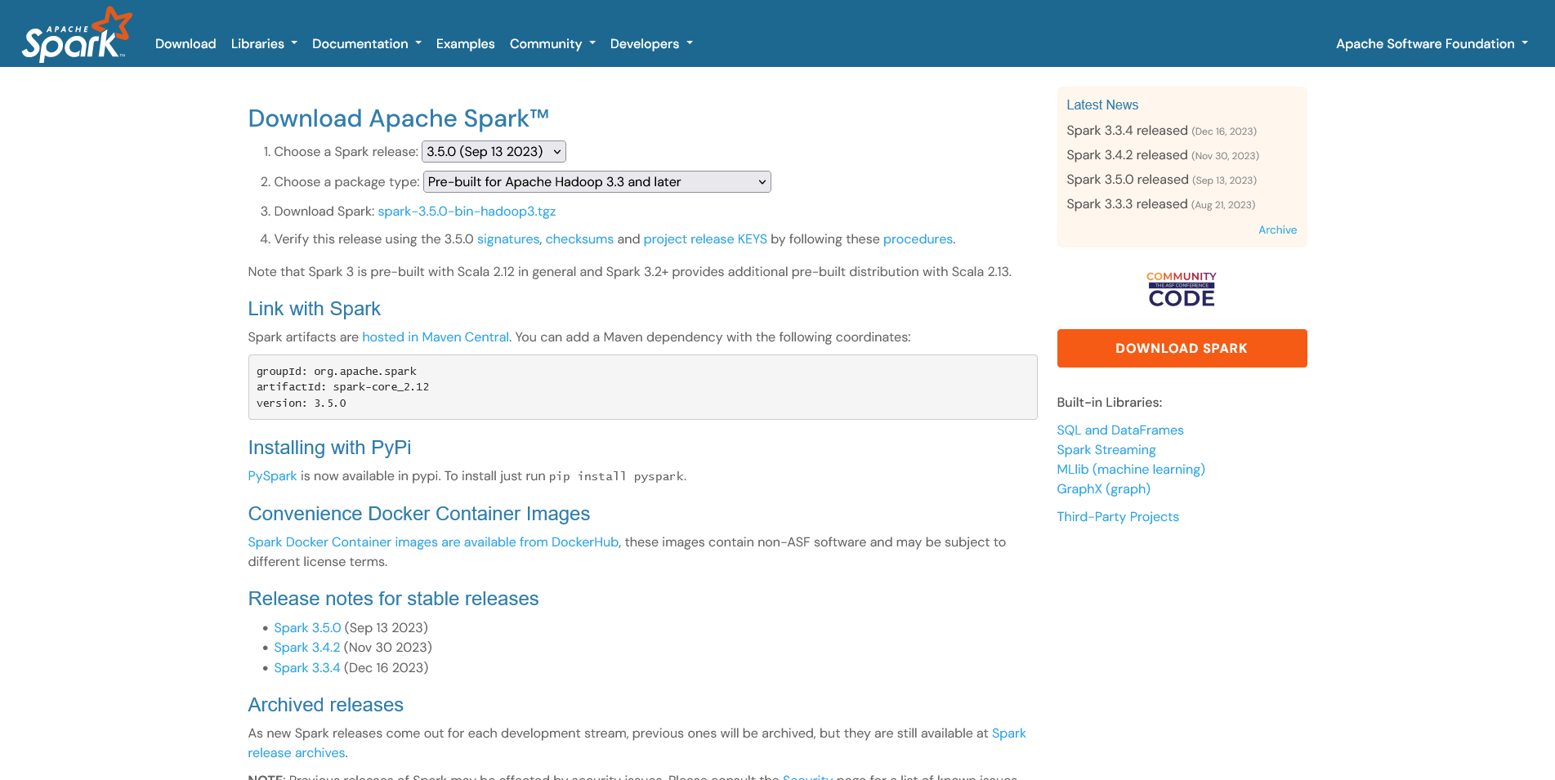Expand the Documentation menu

[x=367, y=44]
